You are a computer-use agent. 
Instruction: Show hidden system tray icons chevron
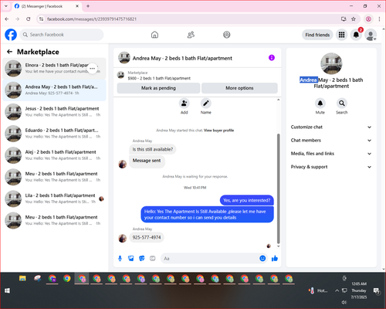click(x=337, y=290)
